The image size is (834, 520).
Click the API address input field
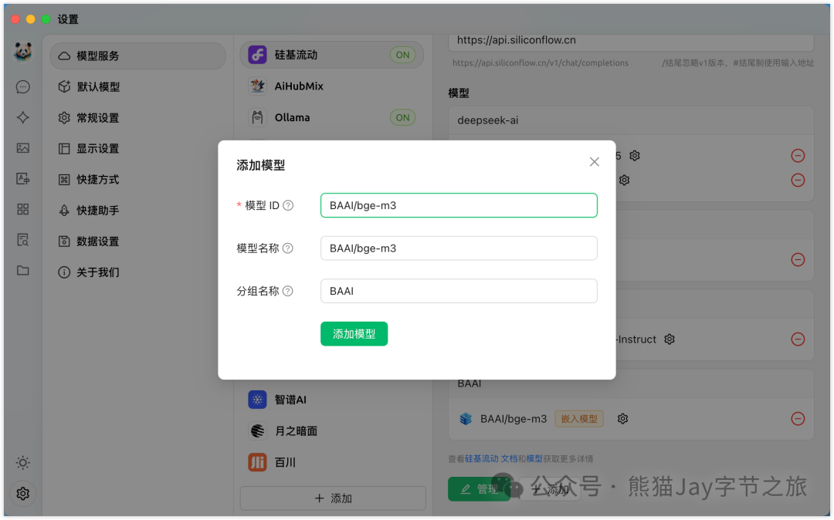tap(632, 42)
